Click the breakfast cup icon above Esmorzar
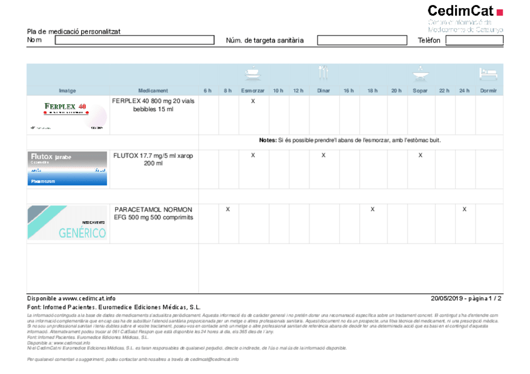The height and width of the screenshot is (374, 530). pos(252,73)
